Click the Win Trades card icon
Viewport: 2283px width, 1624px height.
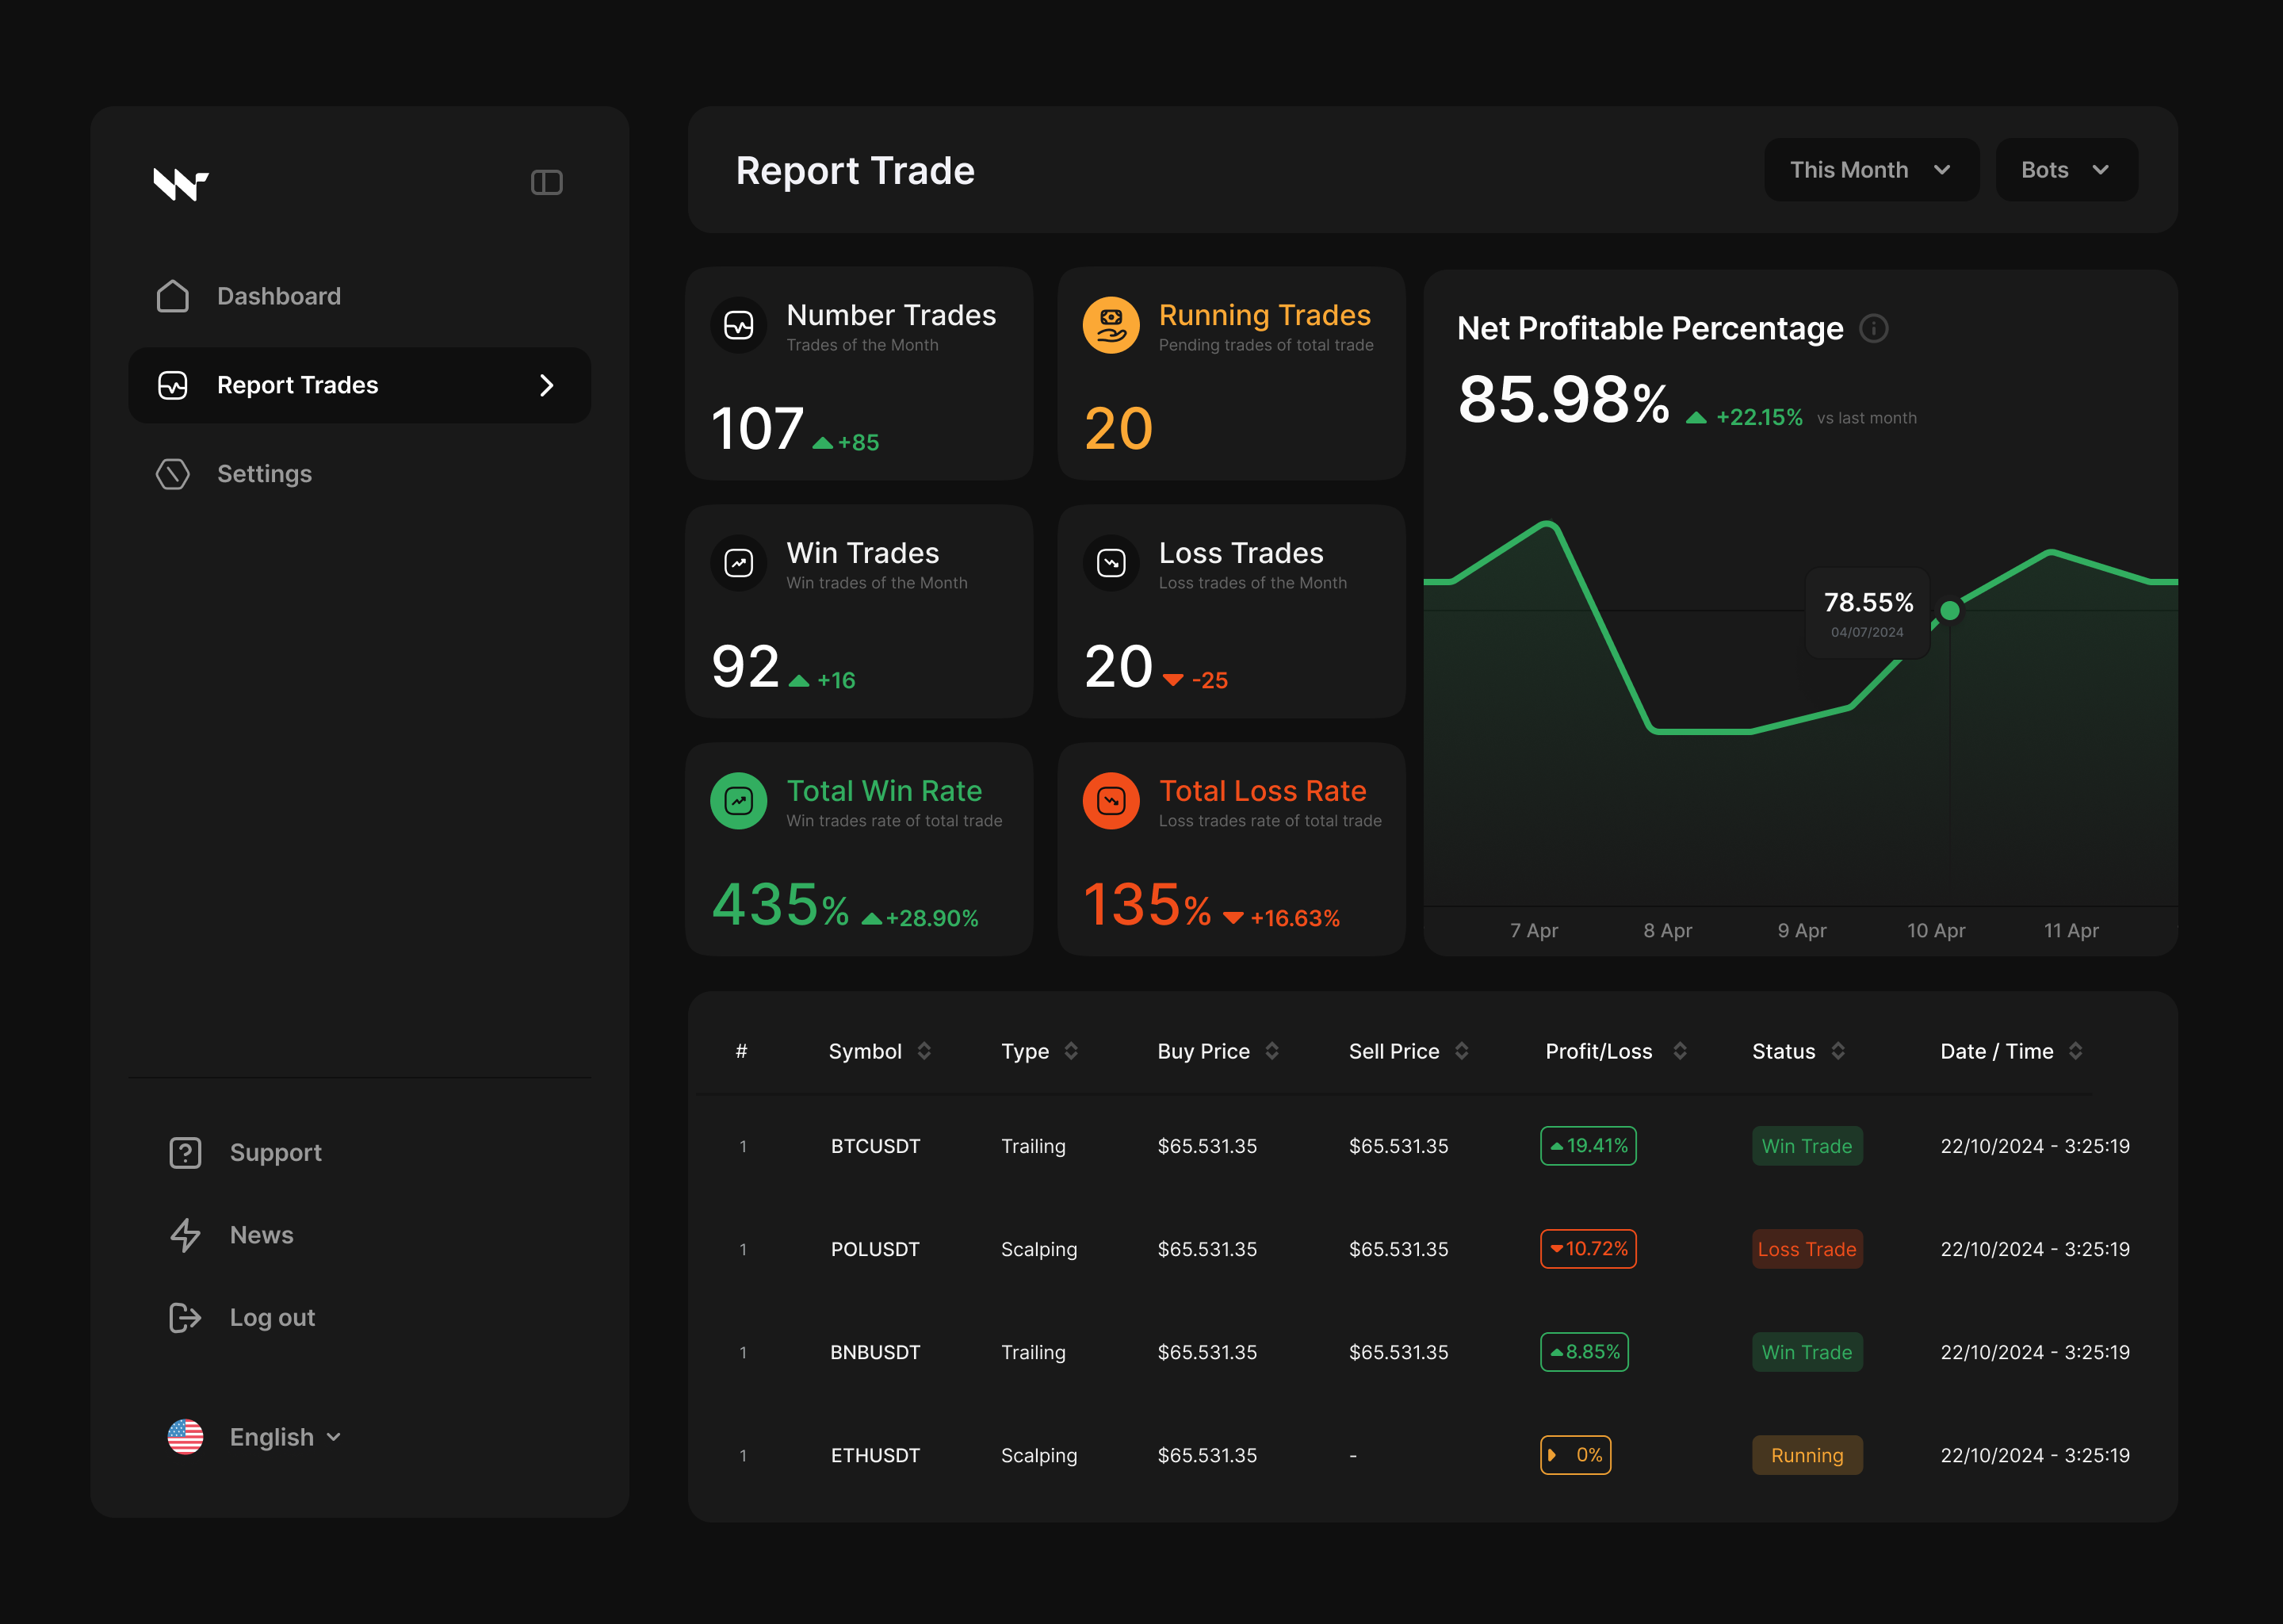(x=739, y=563)
